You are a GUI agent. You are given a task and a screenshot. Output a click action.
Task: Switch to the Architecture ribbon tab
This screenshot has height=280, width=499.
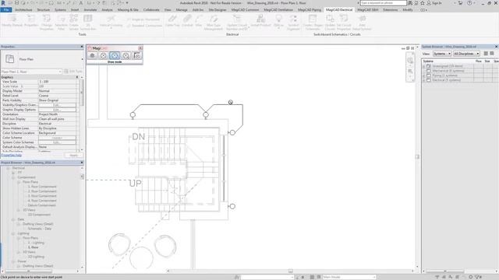pyautogui.click(x=23, y=10)
